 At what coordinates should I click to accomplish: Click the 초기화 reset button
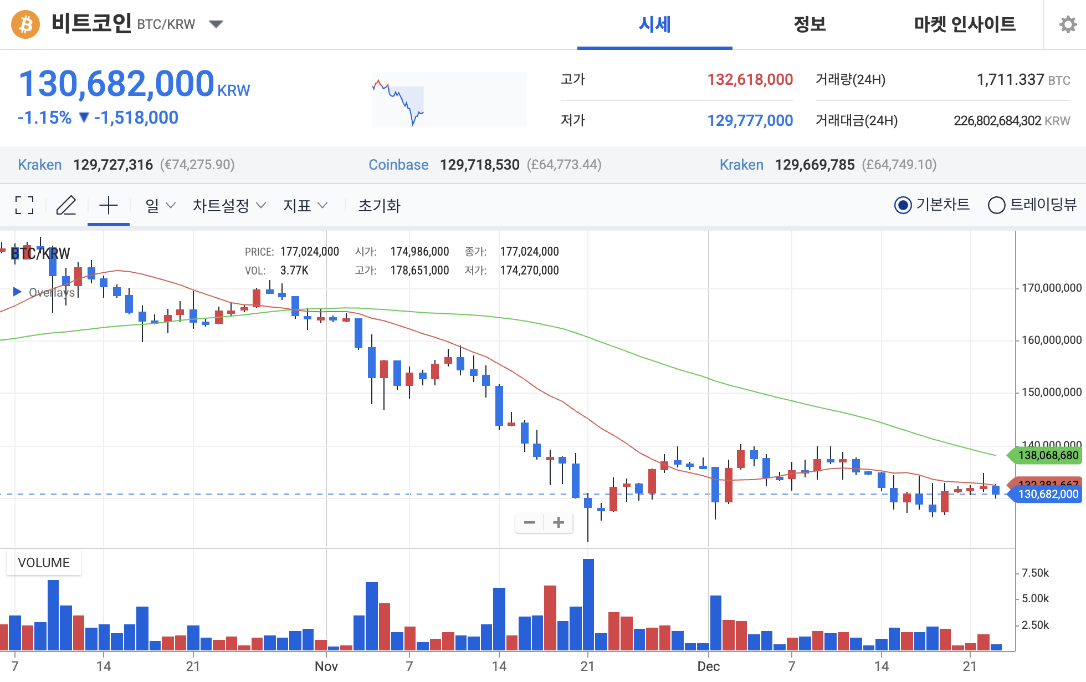coord(379,206)
